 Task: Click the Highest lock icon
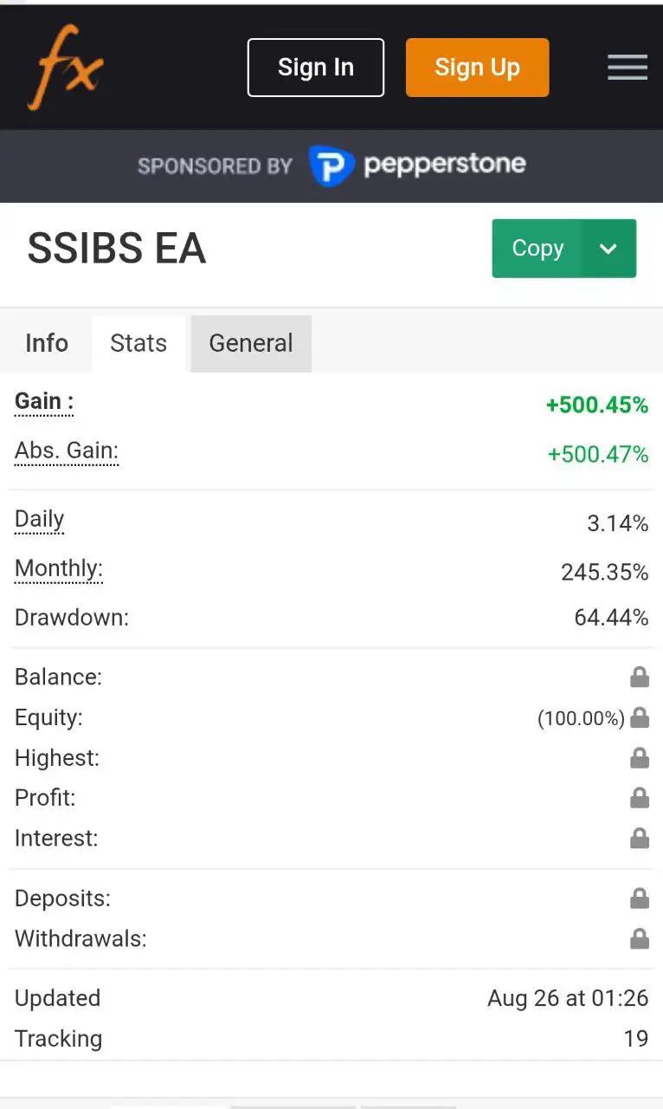(640, 758)
